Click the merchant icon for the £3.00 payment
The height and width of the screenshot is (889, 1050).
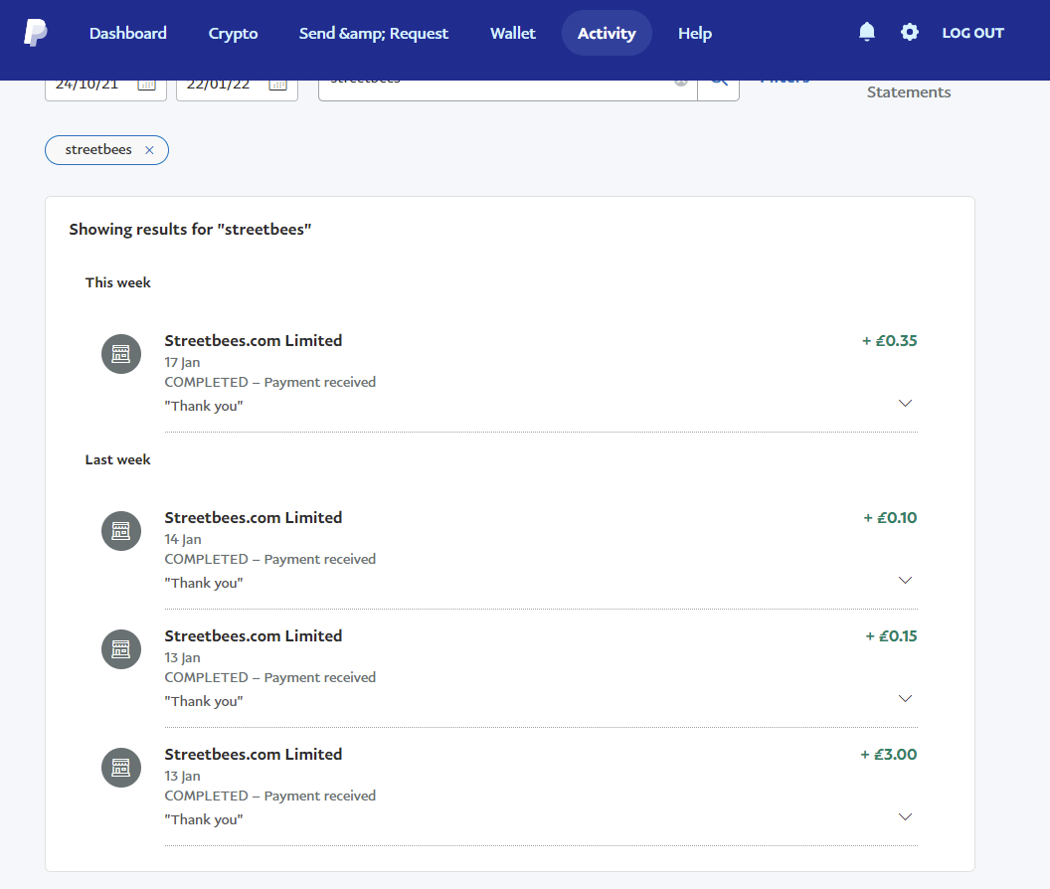point(121,768)
